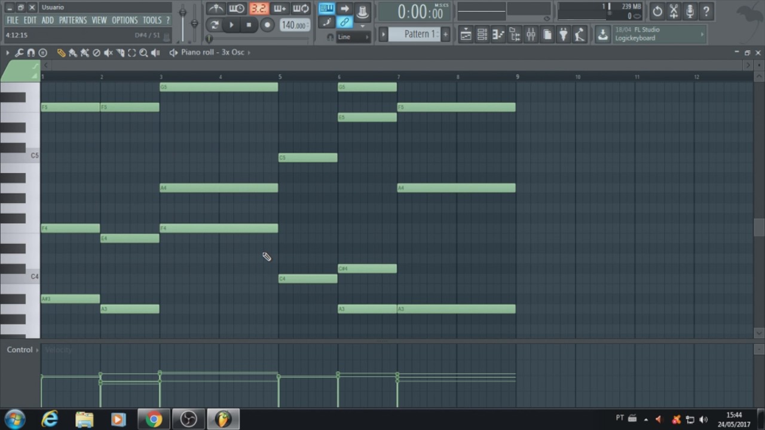Click the 140.000 tempo field
The width and height of the screenshot is (765, 430).
pos(295,25)
